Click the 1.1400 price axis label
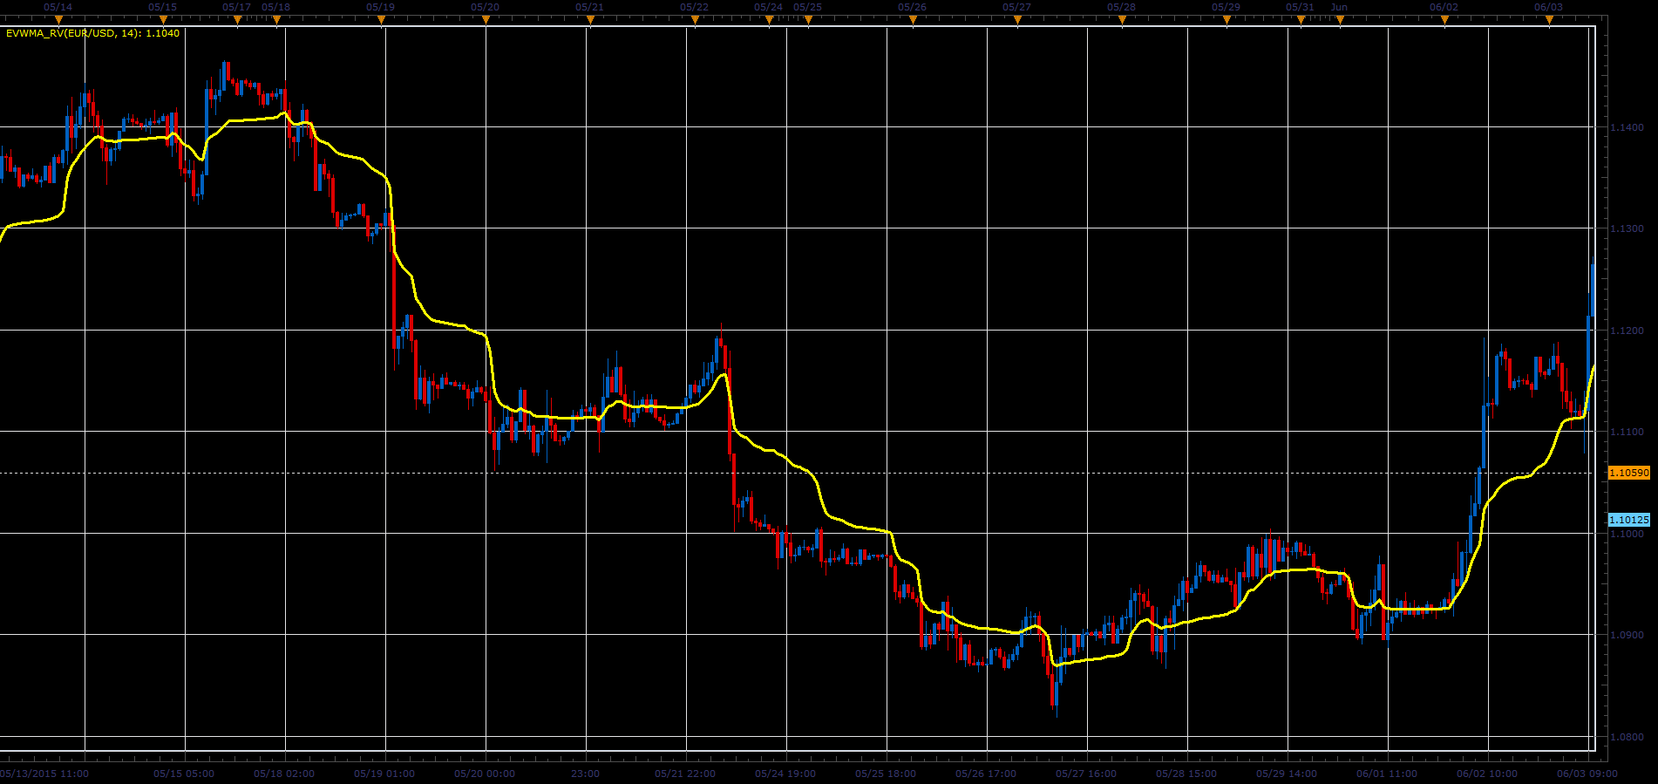This screenshot has height=784, width=1658. 1627,127
